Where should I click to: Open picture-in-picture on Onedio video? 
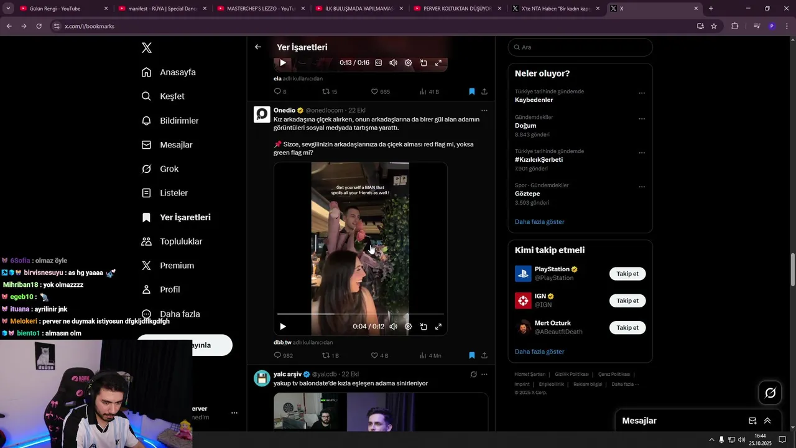(423, 327)
